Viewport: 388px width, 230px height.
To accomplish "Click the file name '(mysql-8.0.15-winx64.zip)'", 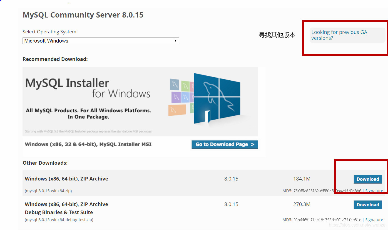I will pos(48,191).
